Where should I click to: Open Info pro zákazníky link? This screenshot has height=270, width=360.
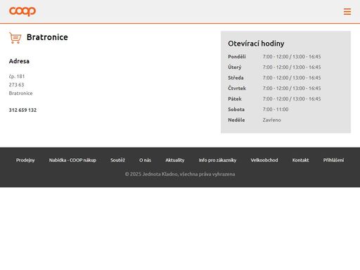(x=217, y=160)
